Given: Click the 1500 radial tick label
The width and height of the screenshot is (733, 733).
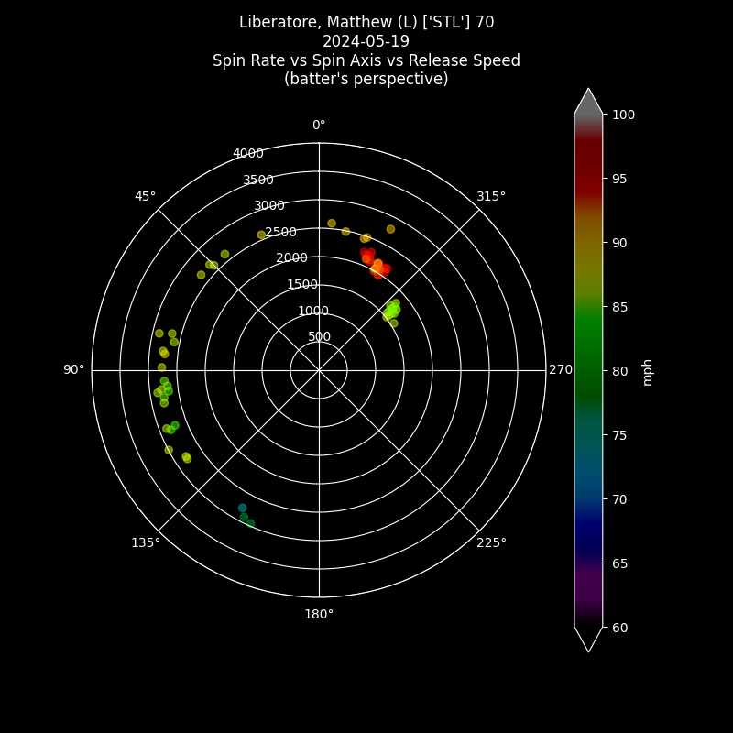Looking at the screenshot, I should click(302, 284).
